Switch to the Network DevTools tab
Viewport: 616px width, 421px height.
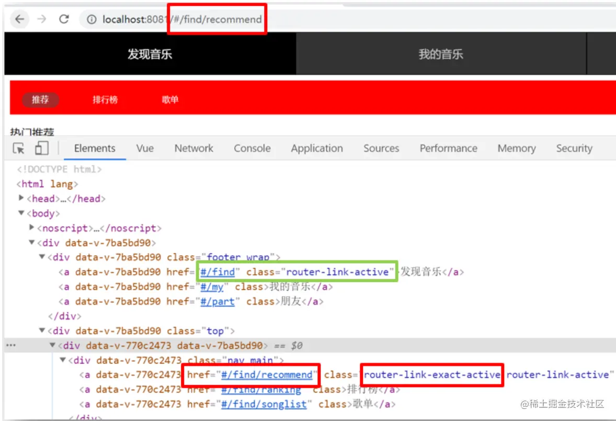(193, 149)
